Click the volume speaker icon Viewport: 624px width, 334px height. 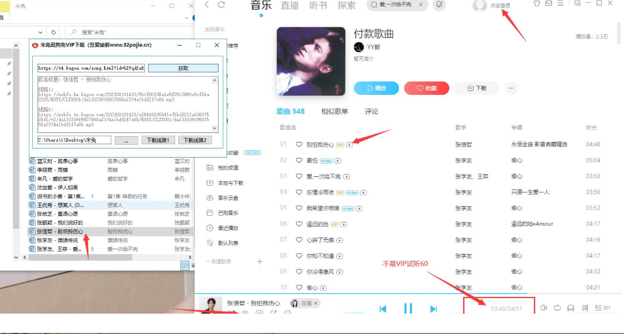(543, 308)
